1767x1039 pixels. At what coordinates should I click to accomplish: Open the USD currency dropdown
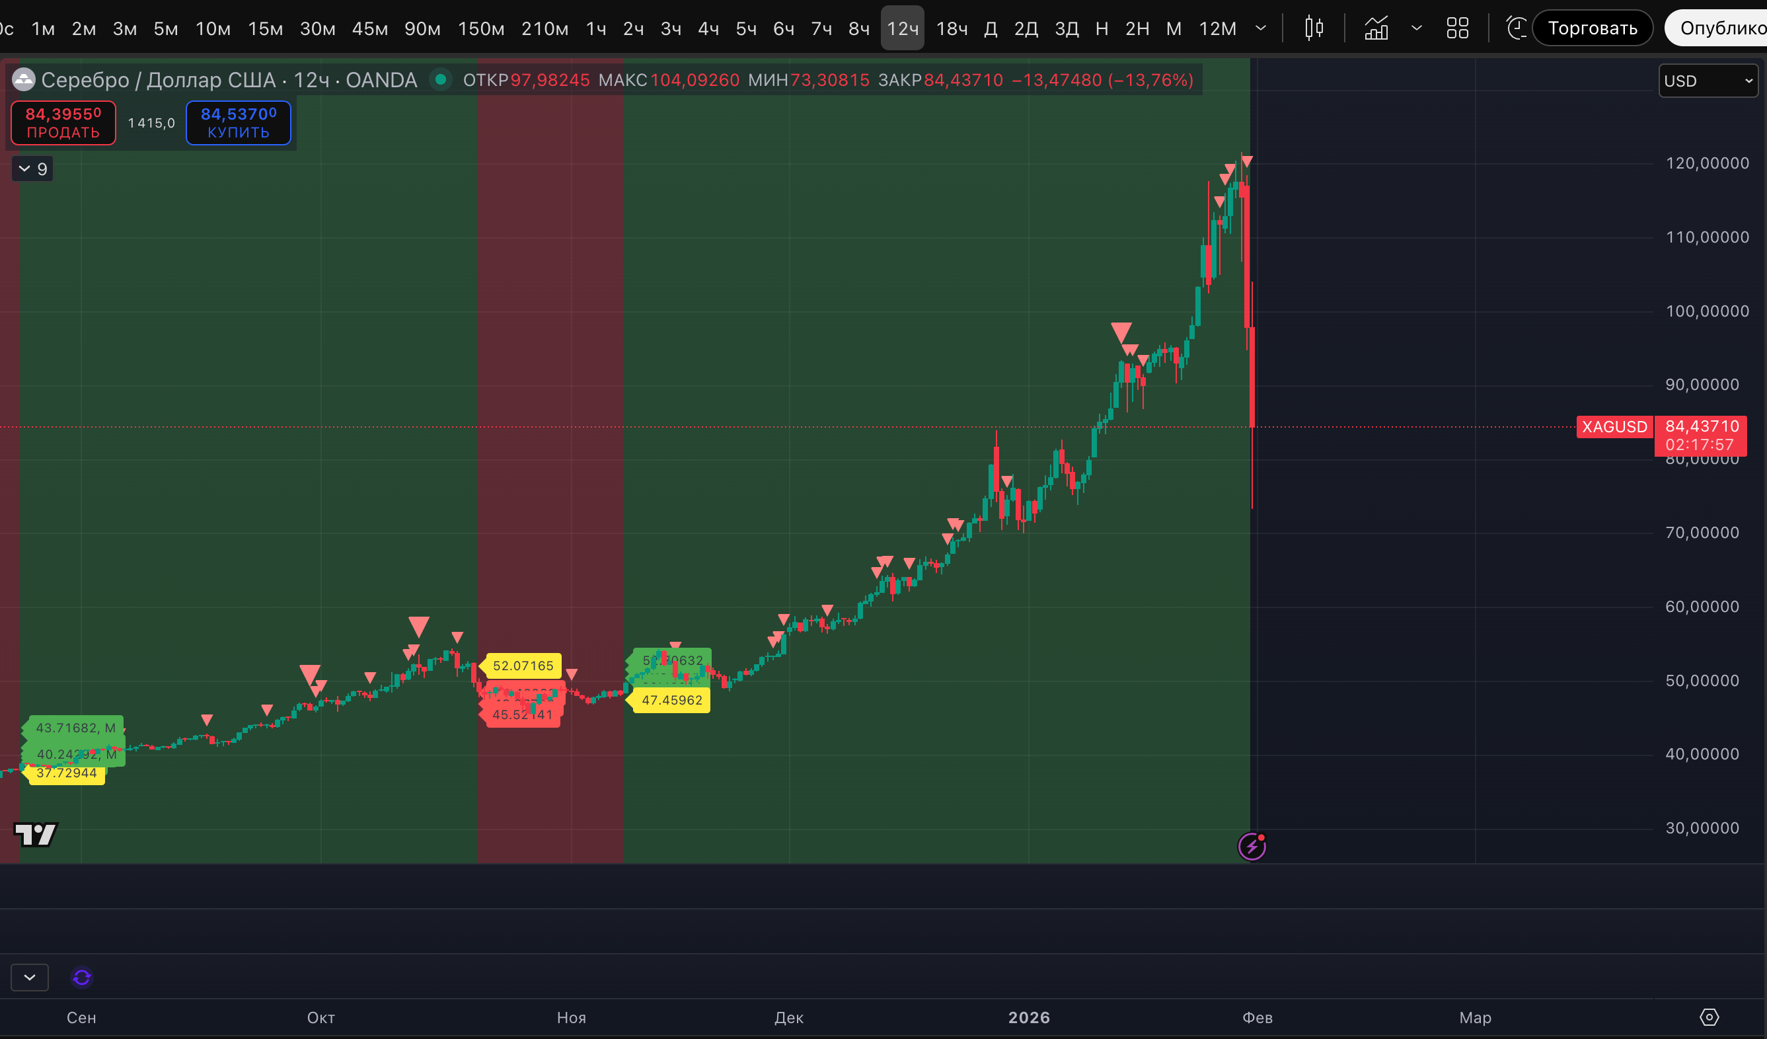(1708, 81)
